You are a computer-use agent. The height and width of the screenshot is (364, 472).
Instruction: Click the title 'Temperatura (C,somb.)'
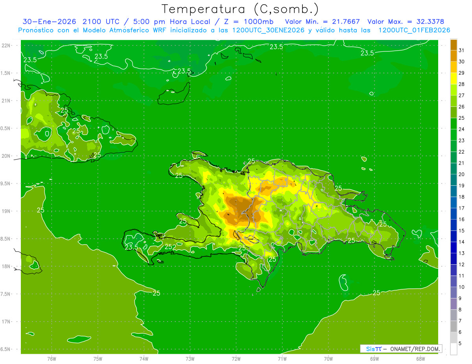(x=240, y=9)
